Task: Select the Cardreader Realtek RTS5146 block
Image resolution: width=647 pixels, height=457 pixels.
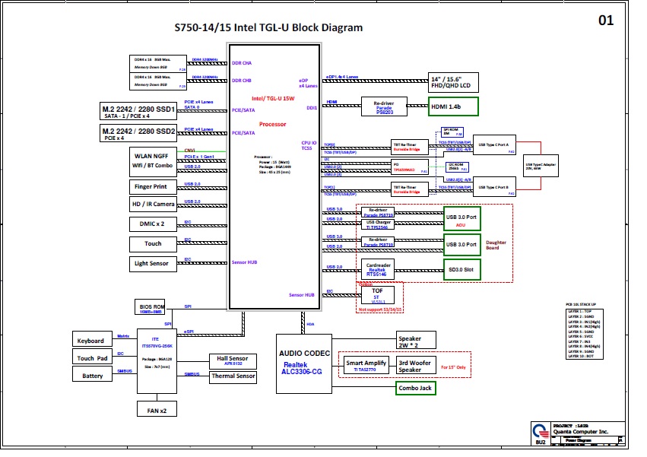Action: [378, 269]
